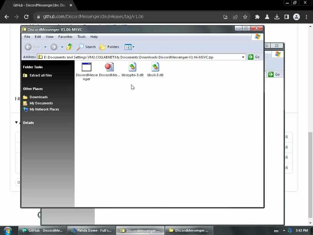The image size is (313, 235).
Task: Collapse the Assets triangle on GitHub page
Action: click(x=17, y=122)
